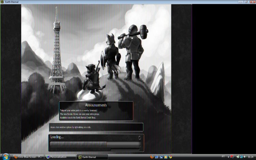Open the PT language bar indicator
256x160 pixels.
coord(223,157)
